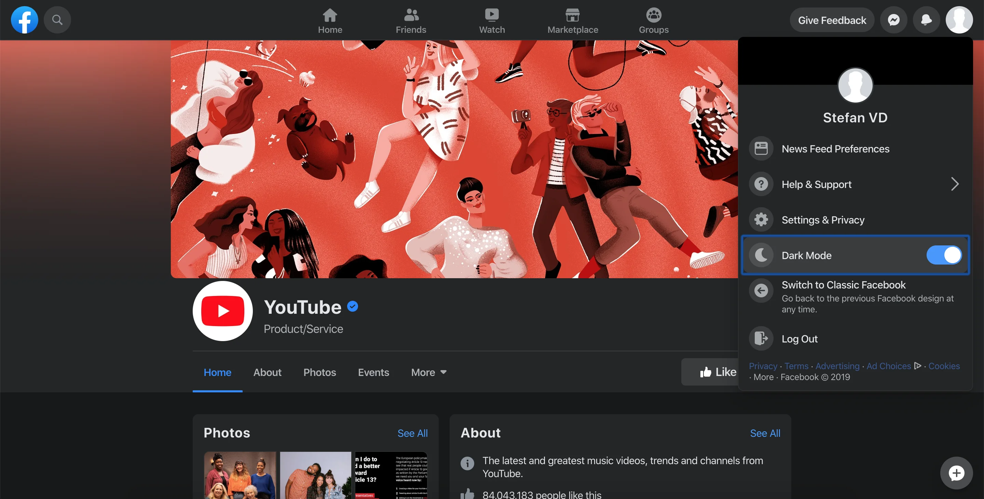Click the Give Feedback button
Screen dimensions: 984x499
[x=832, y=20]
